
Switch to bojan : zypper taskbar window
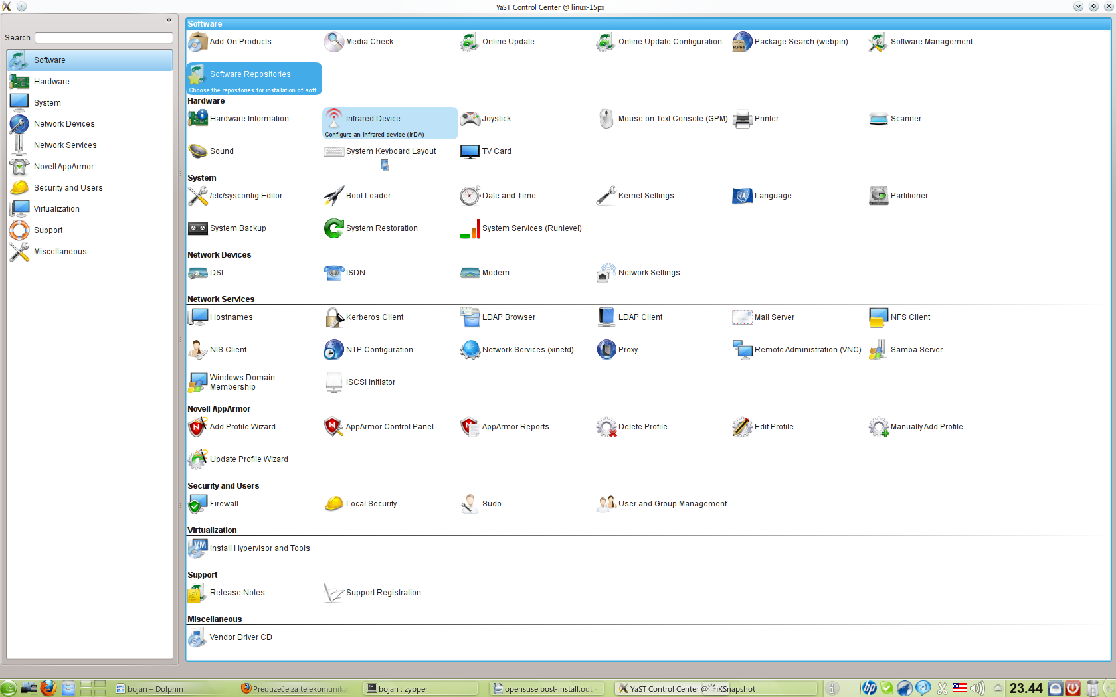pos(421,689)
